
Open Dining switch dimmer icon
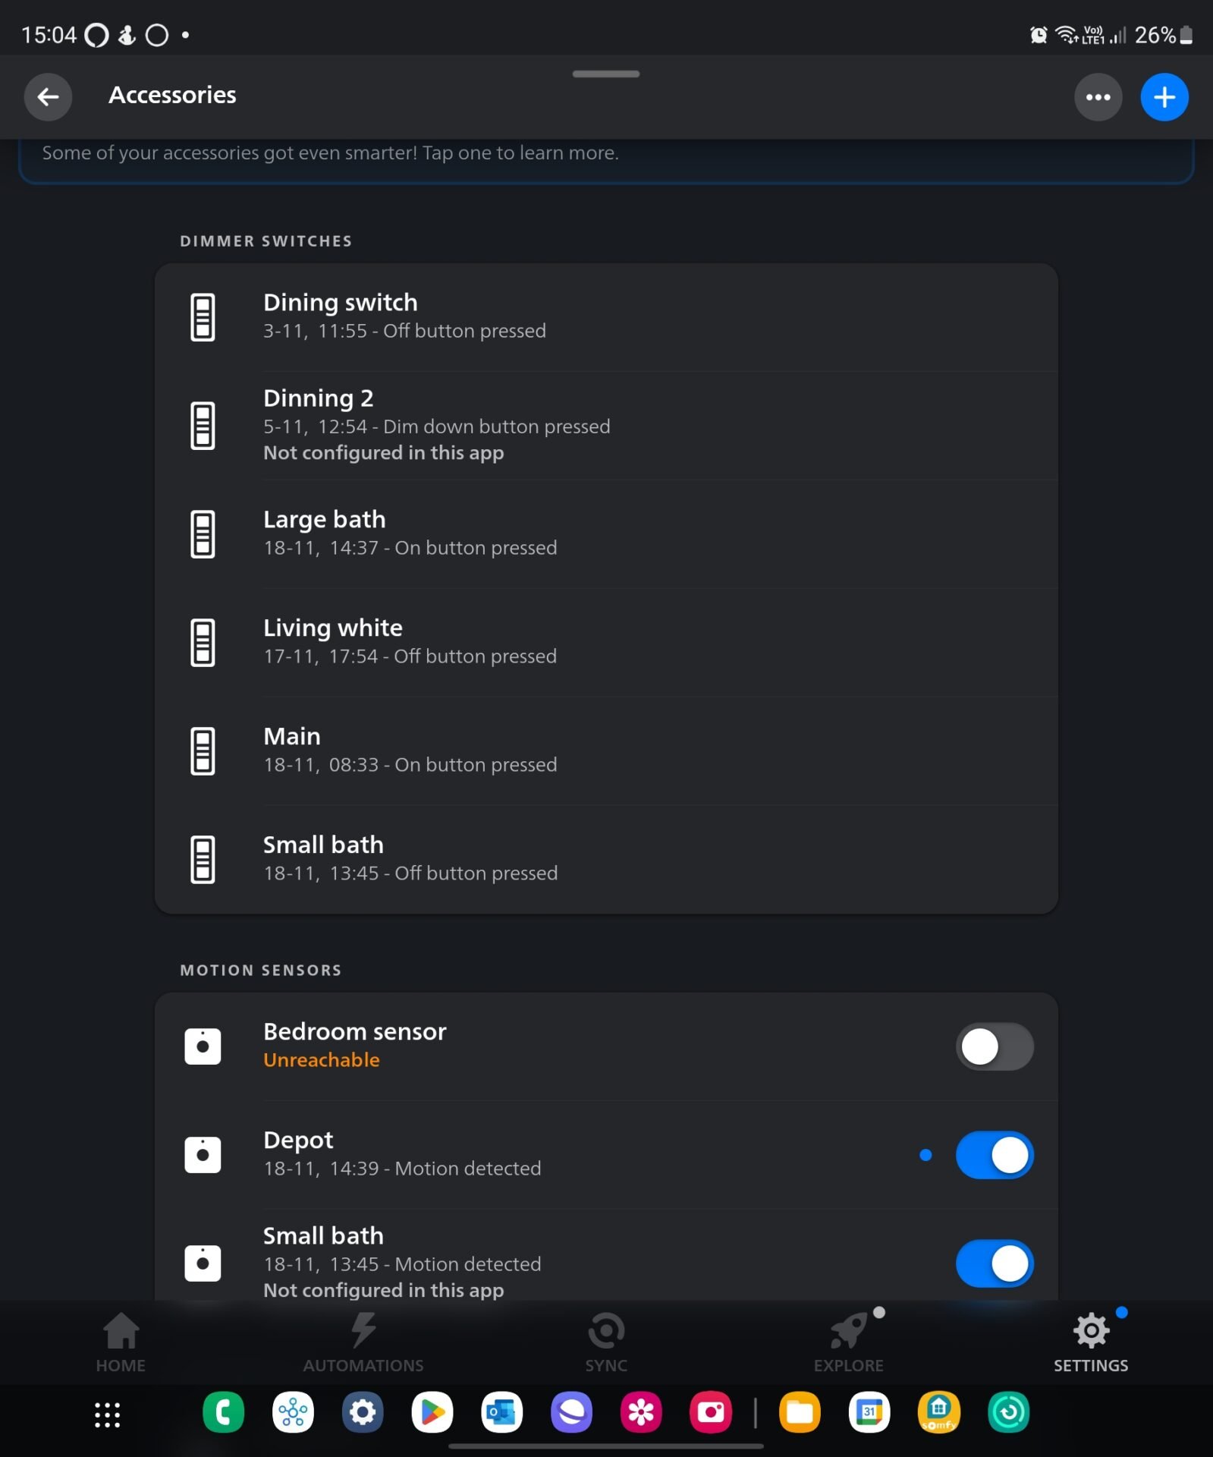(x=203, y=317)
